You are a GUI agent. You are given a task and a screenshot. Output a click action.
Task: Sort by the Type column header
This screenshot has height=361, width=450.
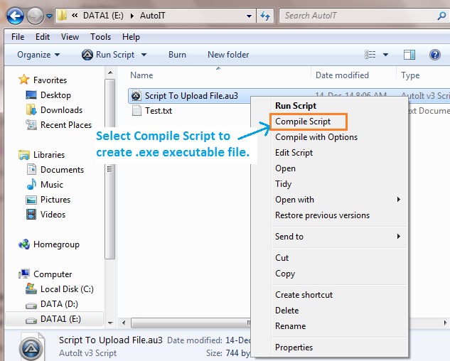pos(410,75)
